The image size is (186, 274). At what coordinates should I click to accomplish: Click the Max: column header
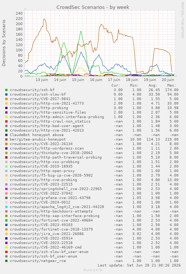172,85
